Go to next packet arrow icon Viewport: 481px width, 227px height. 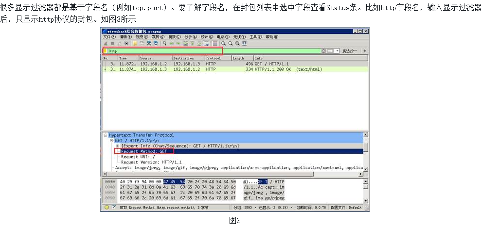(178, 44)
